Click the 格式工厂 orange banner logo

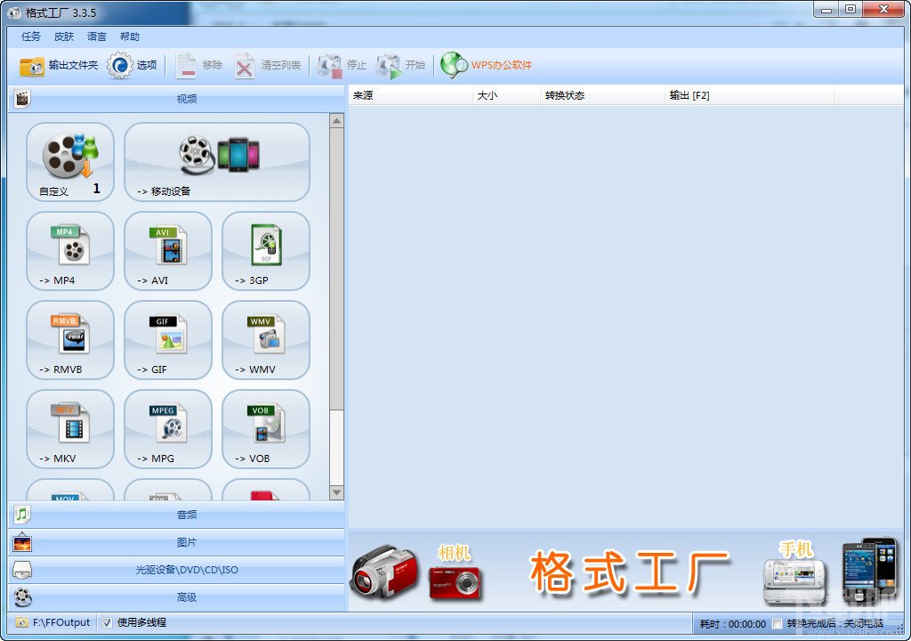[x=630, y=572]
